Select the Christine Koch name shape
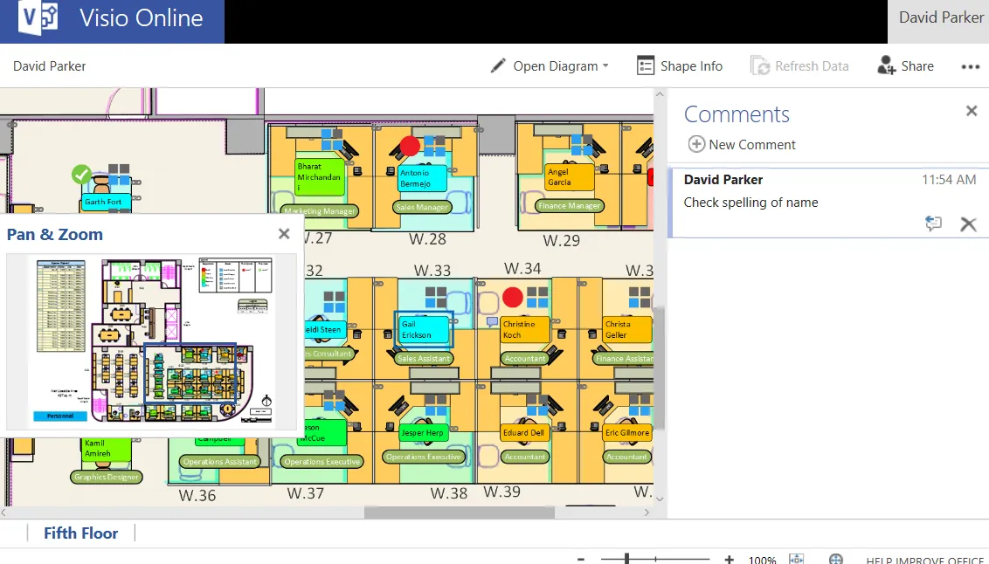This screenshot has width=989, height=564. (525, 329)
